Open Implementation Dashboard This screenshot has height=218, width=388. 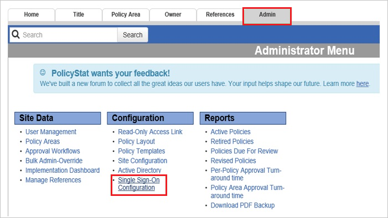63,171
